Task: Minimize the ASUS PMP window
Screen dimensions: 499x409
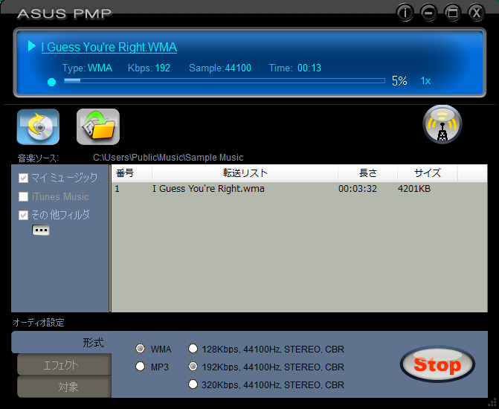Action: pyautogui.click(x=428, y=13)
